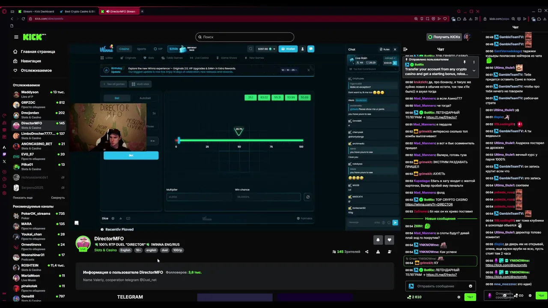Open GRPZDC channel in followed list
Image resolution: width=548 pixels, height=308 pixels.
click(39, 104)
